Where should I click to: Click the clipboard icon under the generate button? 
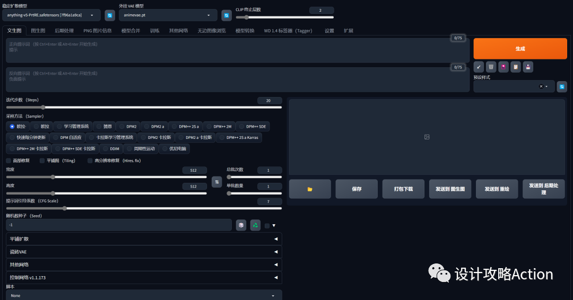[x=515, y=67]
